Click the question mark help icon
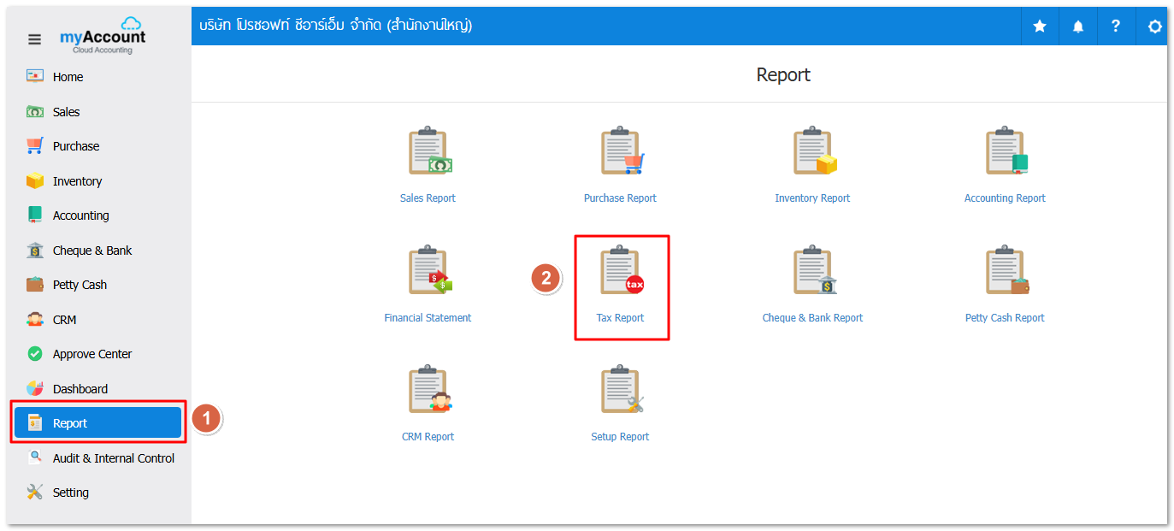The image size is (1174, 531). coord(1116,27)
